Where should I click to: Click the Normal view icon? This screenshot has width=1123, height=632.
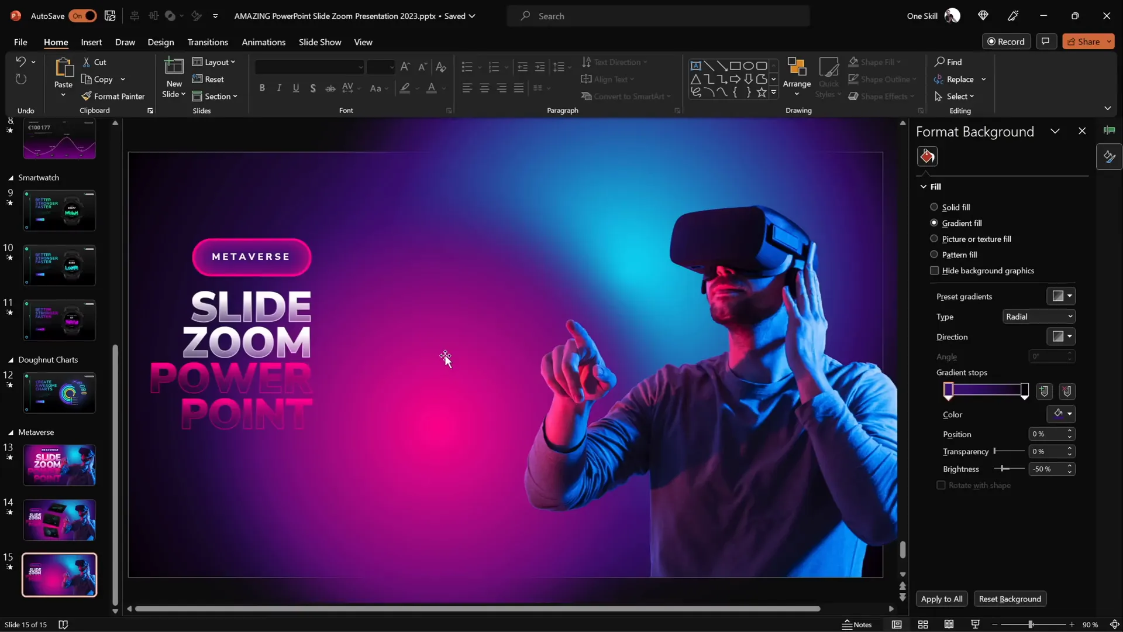[x=897, y=624]
